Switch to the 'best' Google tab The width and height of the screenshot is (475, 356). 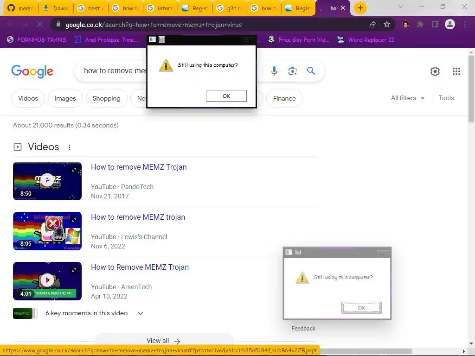tap(91, 8)
